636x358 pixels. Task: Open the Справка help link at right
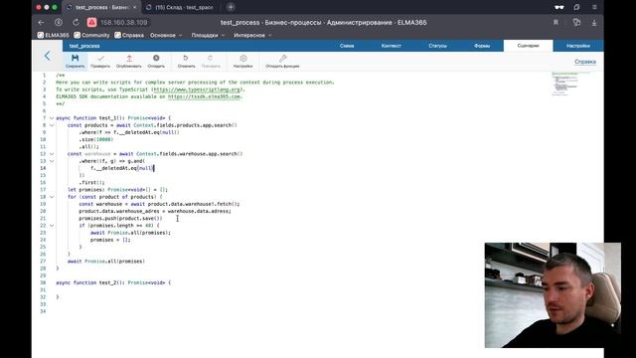(585, 62)
